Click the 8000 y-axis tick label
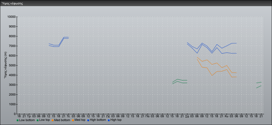Viewport: 272px width, 125px height. [x=12, y=36]
